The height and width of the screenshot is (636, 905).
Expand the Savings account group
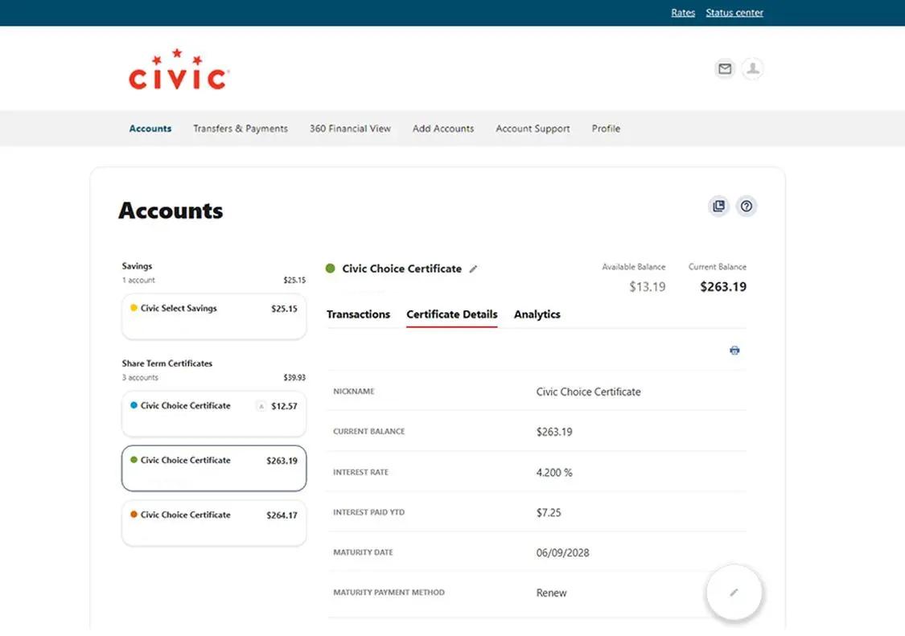[137, 266]
